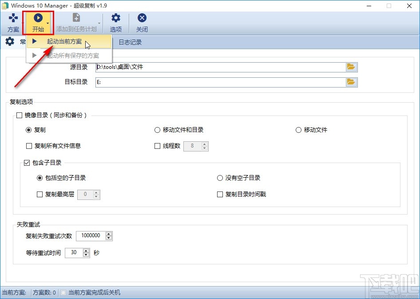The image size is (420, 299).
Task: Click the 关闭 close toolbar icon
Action: point(142,23)
